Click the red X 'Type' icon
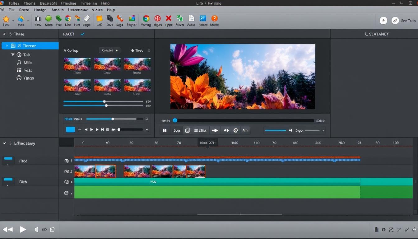The image size is (418, 239). [x=169, y=19]
